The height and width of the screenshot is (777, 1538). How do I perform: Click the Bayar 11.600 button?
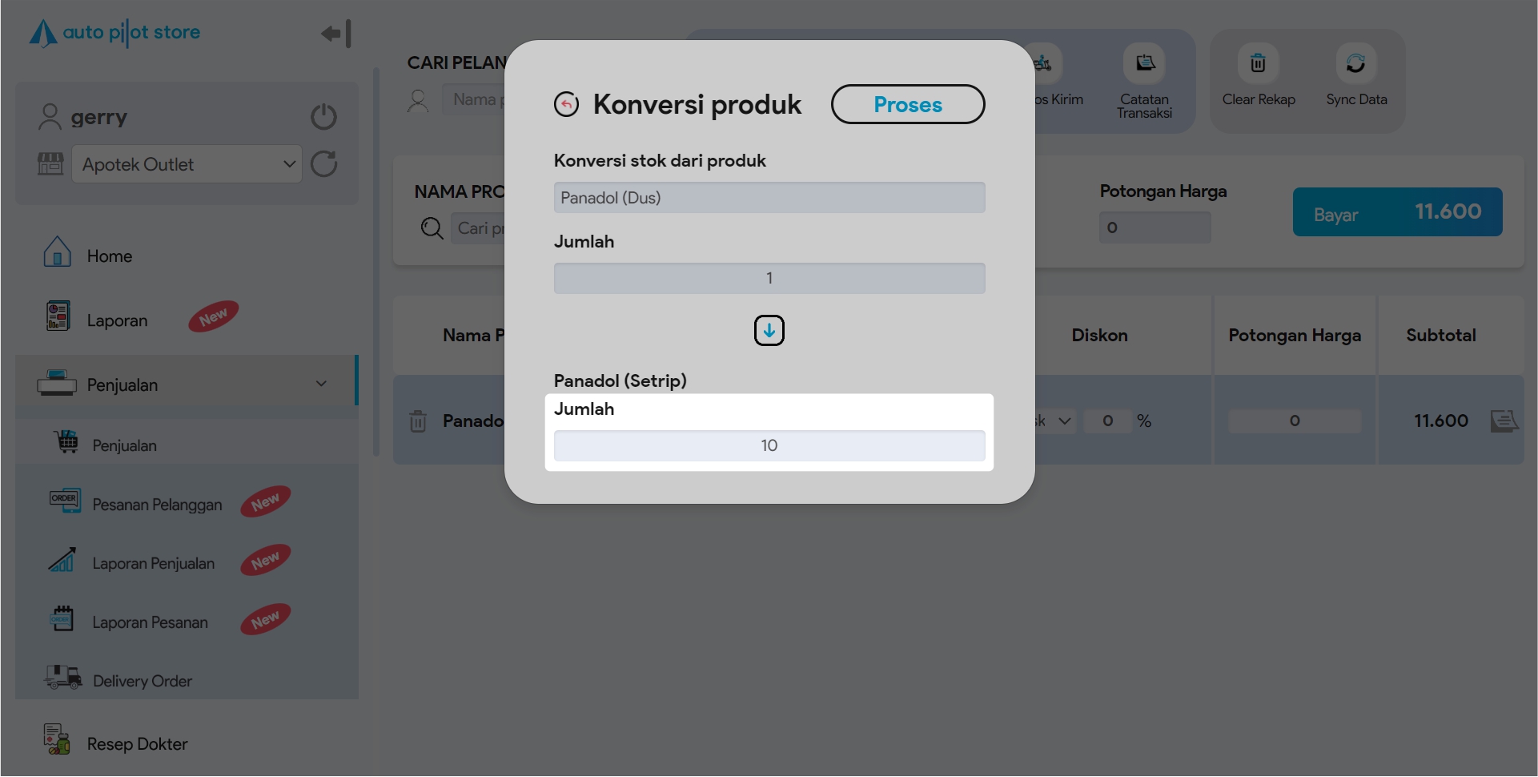(1396, 212)
